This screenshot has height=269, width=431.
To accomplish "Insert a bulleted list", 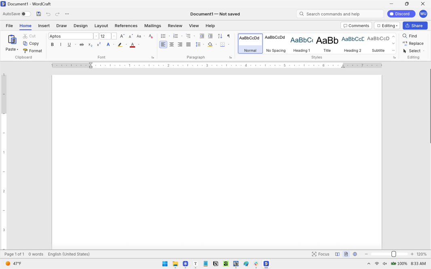I will [163, 36].
